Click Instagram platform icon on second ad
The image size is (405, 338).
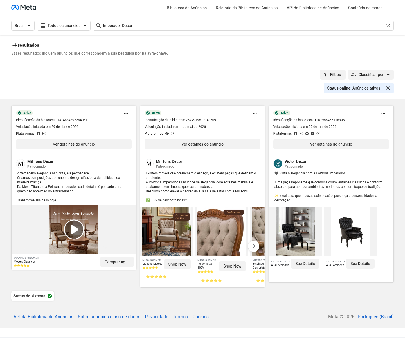[x=173, y=134]
